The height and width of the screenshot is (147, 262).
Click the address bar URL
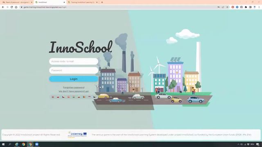point(45,7)
